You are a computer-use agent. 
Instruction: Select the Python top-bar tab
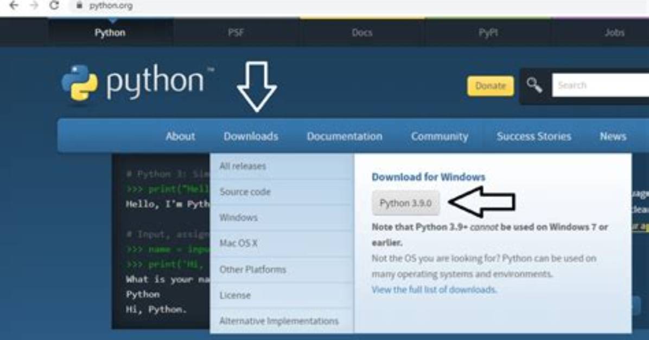pos(110,32)
